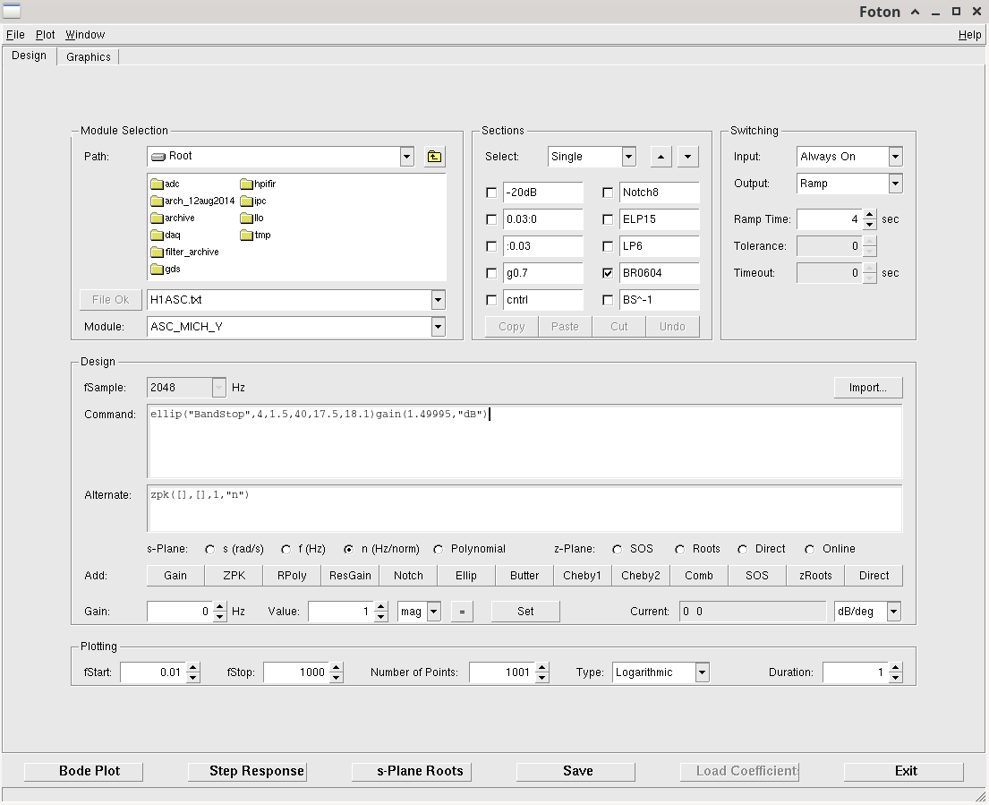Uncheck the BR0604 section checkbox
Viewport: 989px width, 805px height.
(x=608, y=273)
